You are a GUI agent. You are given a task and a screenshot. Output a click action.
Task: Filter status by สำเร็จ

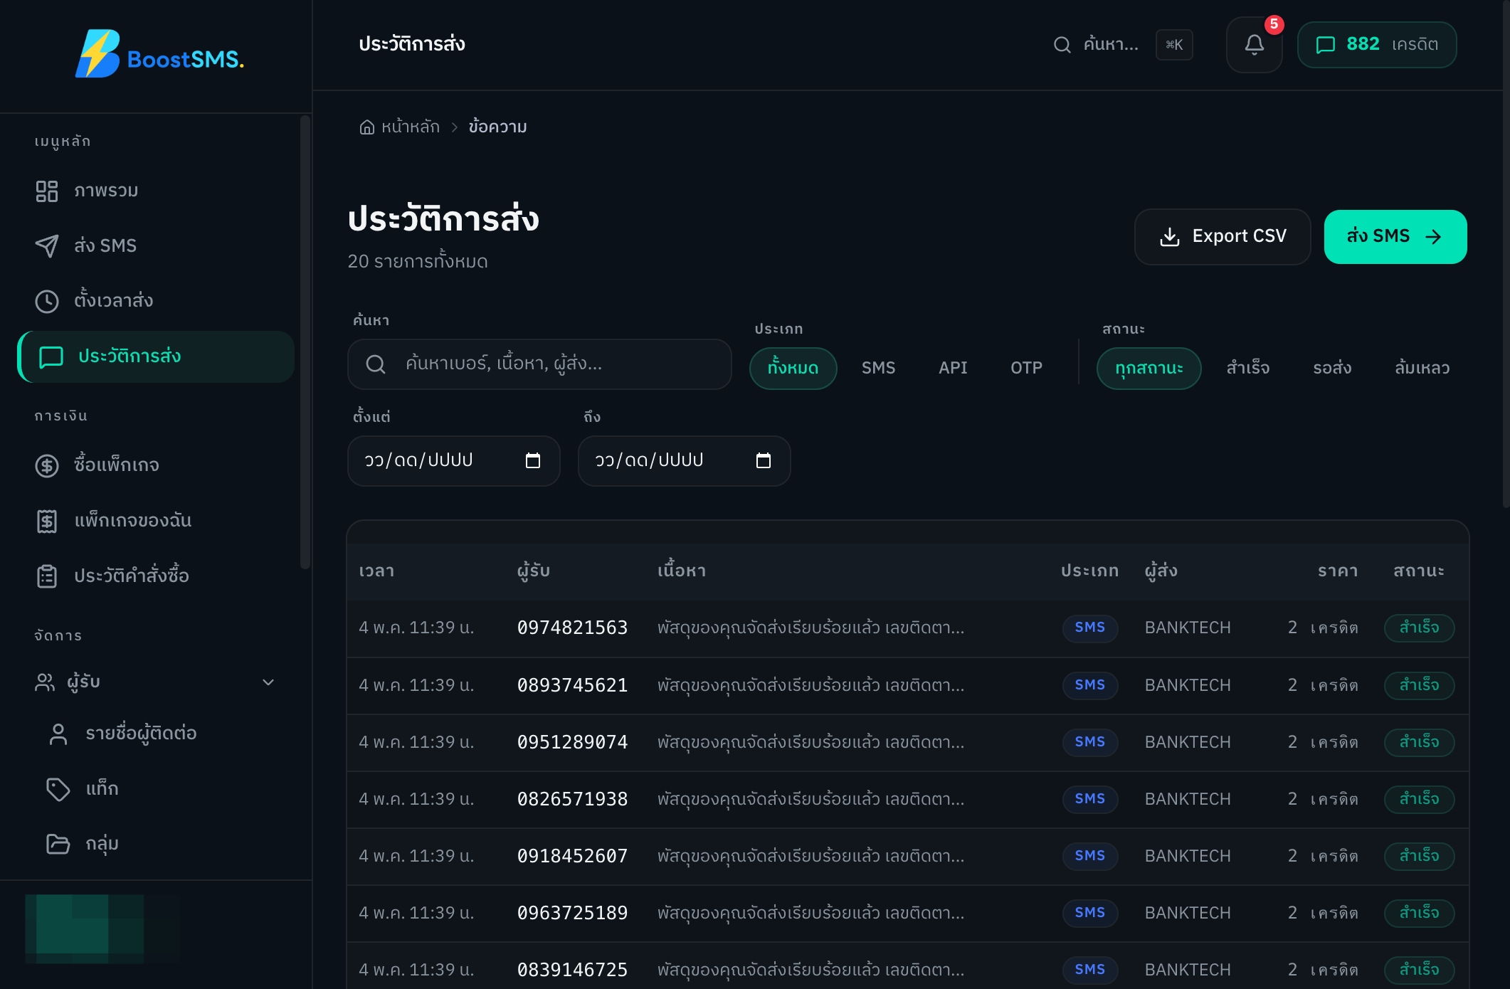click(x=1247, y=368)
